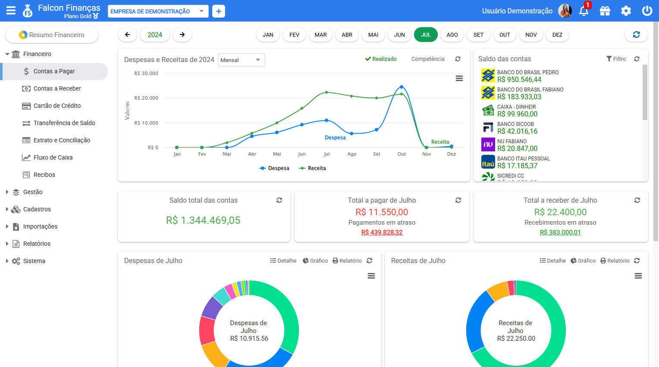Open settings gear icon in top bar
Viewport: 659px width, 367px height.
(x=626, y=11)
